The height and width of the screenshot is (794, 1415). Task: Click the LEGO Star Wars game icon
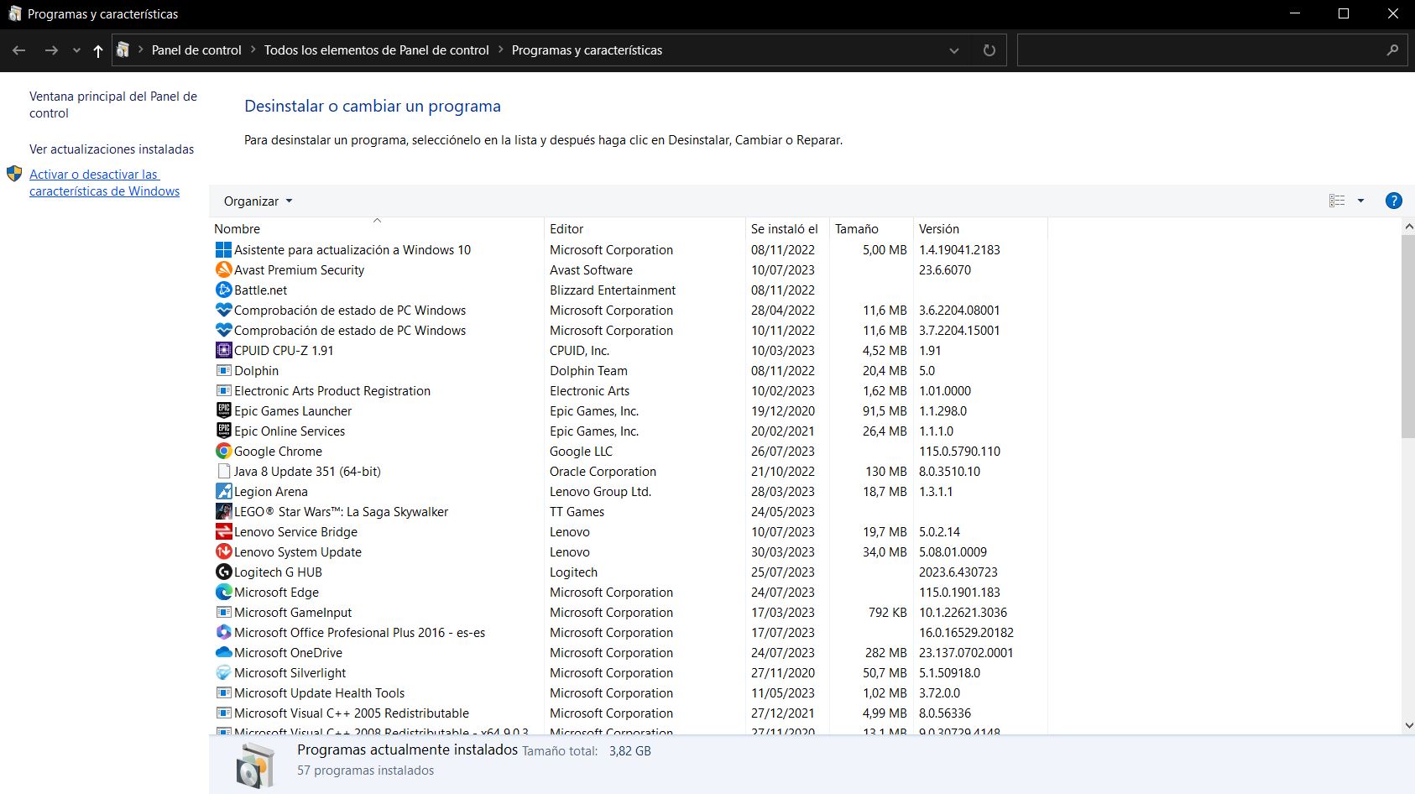coord(223,511)
